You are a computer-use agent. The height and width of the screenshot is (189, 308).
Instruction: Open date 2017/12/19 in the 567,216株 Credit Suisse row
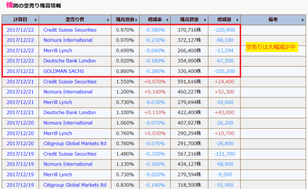[x=20, y=154]
